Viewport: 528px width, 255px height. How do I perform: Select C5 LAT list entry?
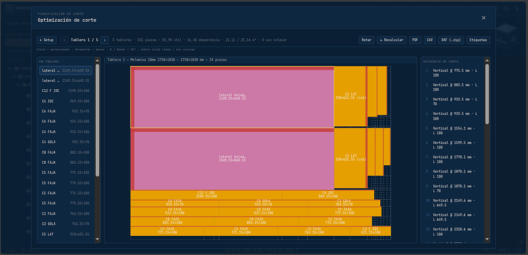65,234
